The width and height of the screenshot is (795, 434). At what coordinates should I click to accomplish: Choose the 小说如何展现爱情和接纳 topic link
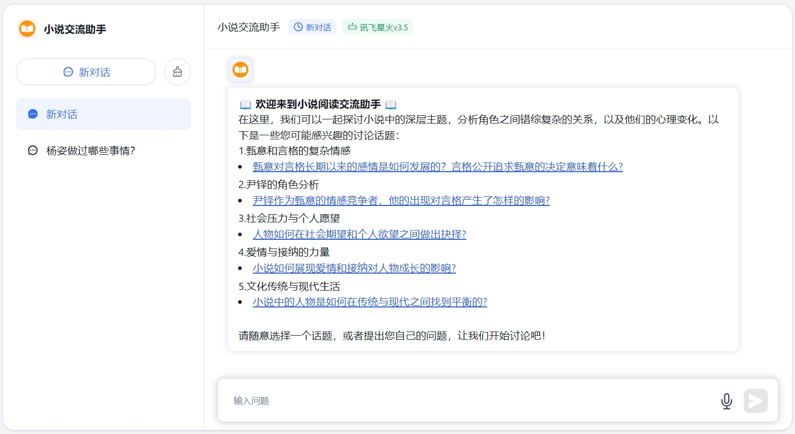(354, 268)
